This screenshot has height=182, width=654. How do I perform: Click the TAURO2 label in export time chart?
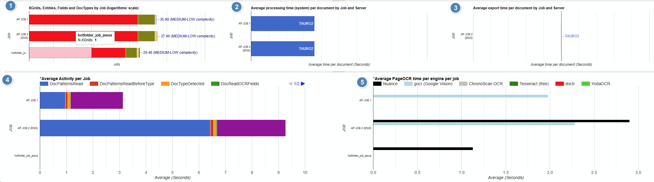572,36
